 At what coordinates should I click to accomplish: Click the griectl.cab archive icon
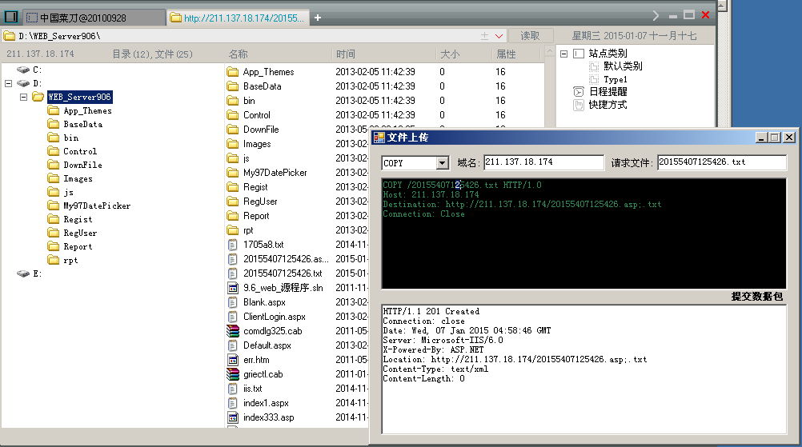233,374
